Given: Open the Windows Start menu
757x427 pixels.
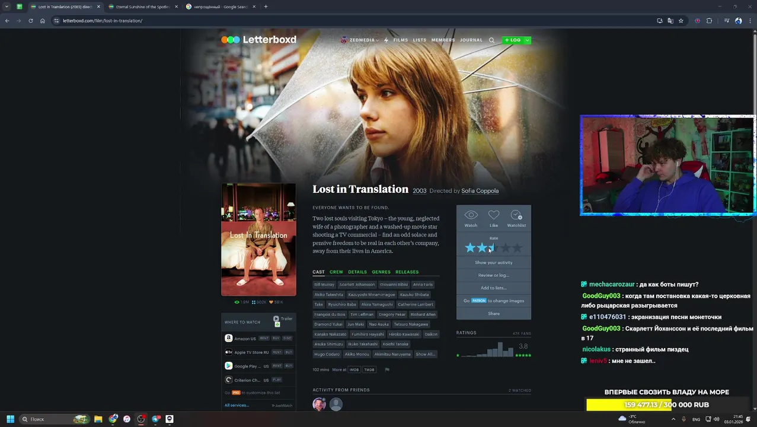Looking at the screenshot, I should click(x=10, y=419).
